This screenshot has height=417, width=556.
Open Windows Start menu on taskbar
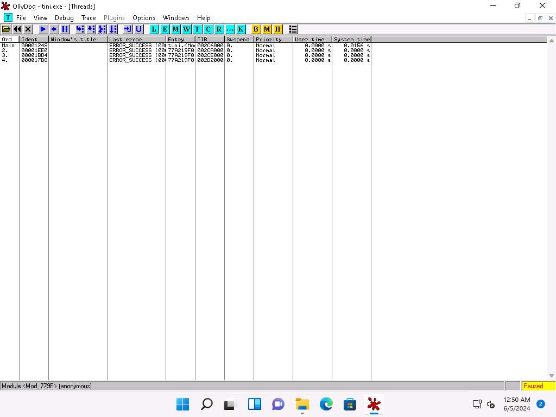pyautogui.click(x=183, y=404)
